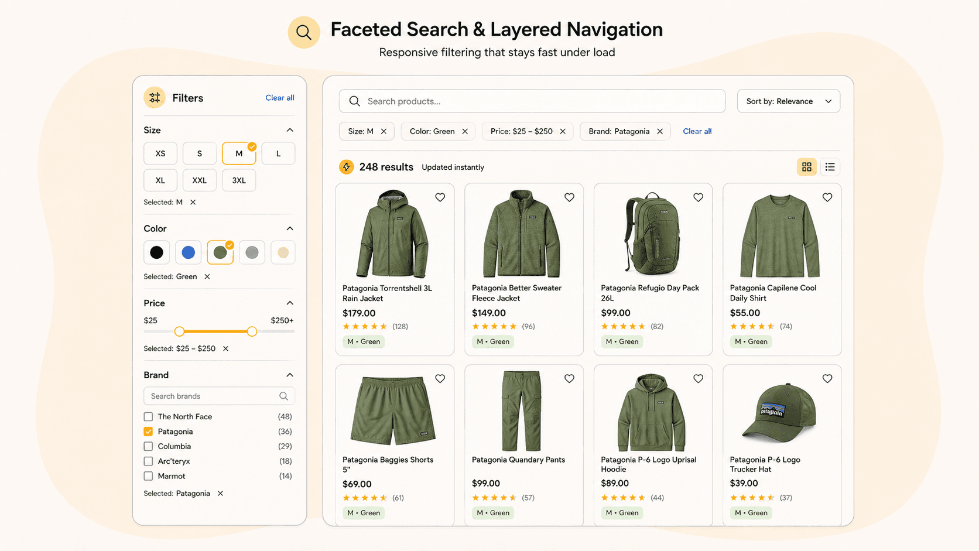
Task: Clear the 'Selected: M' size selection
Action: click(x=193, y=202)
